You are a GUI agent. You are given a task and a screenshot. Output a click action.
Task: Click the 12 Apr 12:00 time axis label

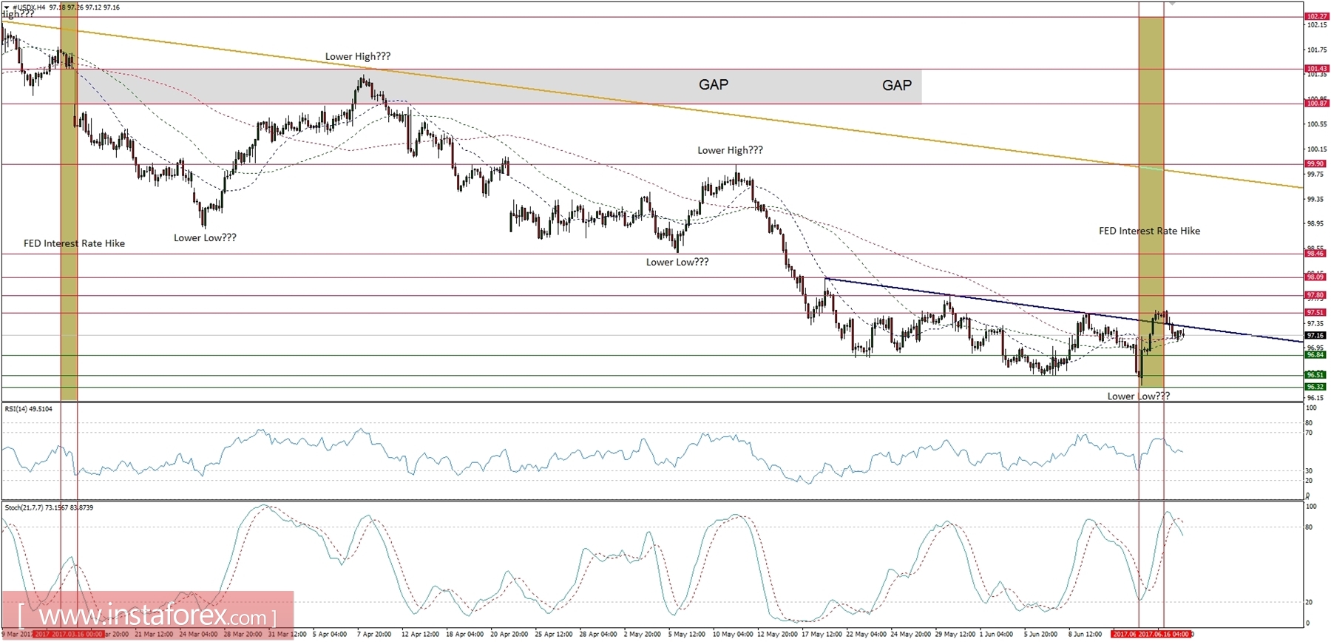pos(420,635)
